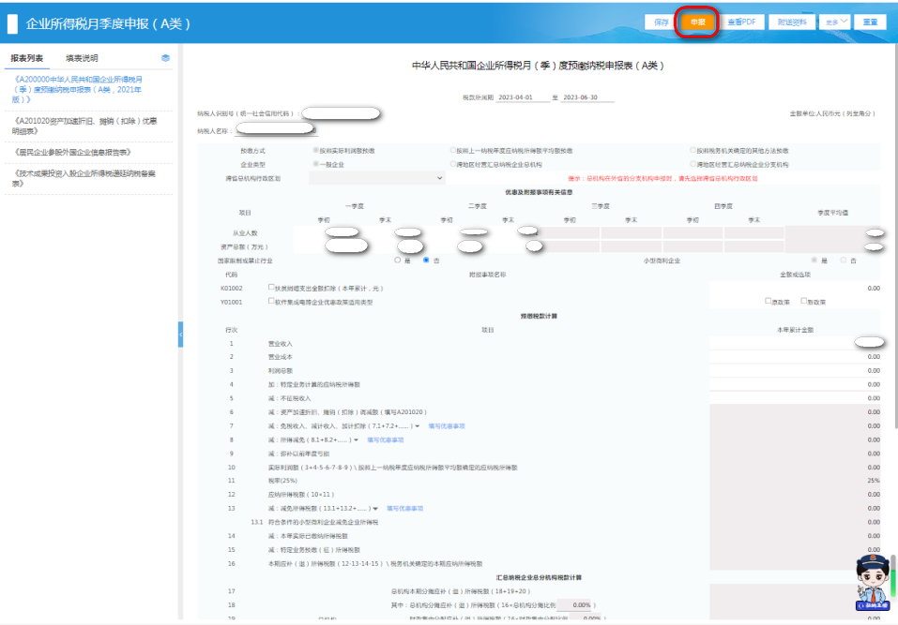Click row 13.1 小型微利企业减免企业所得税
898x625 pixels.
tap(323, 522)
